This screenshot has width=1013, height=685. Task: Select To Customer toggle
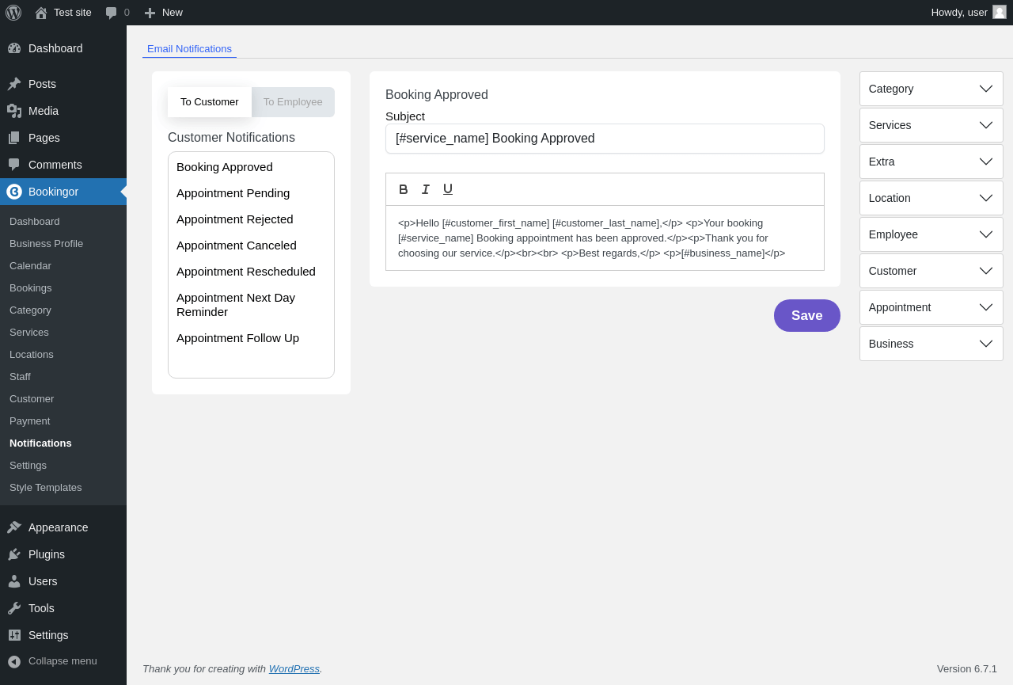tap(210, 102)
